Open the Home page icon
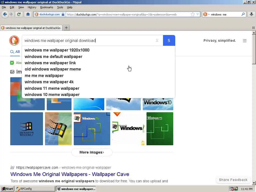This screenshot has height=192, width=256. pyautogui.click(x=28, y=14)
